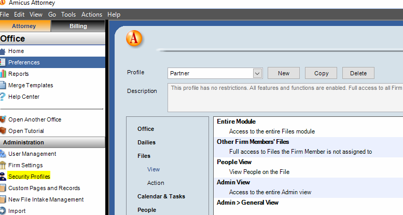Switch to the Attorney tab

click(25, 26)
